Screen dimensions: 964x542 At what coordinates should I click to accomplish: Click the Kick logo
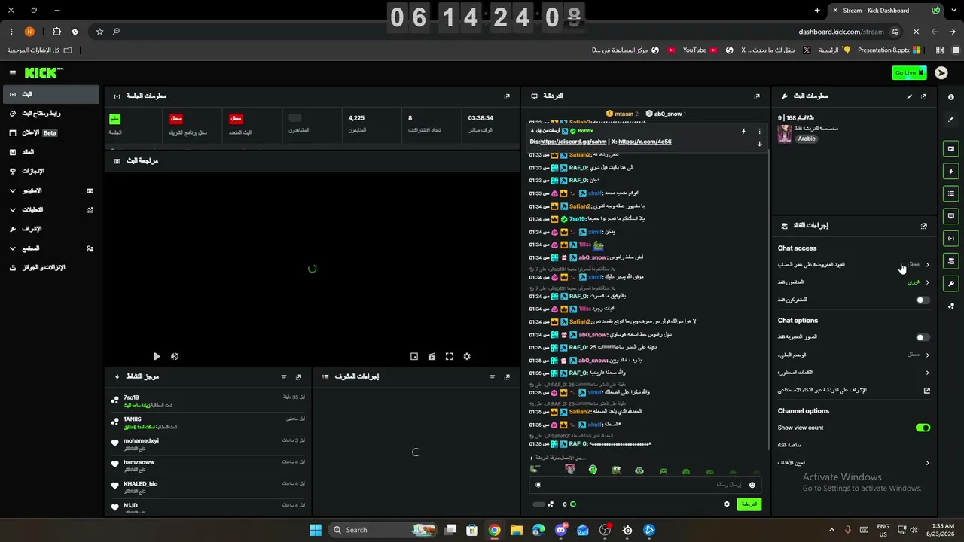44,73
